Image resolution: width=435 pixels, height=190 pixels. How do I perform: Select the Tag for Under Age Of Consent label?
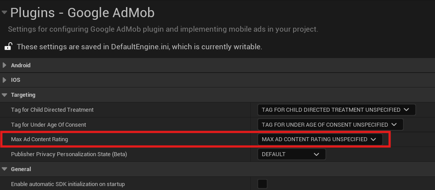click(48, 124)
